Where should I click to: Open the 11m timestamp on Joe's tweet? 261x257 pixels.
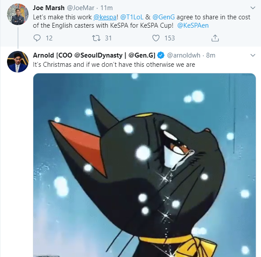(107, 8)
